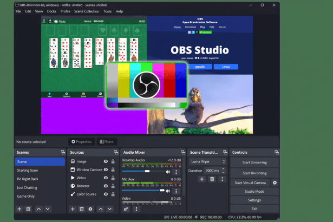This screenshot has width=333, height=222.
Task: Open source properties gear in Sources toolbar
Action: click(x=90, y=209)
